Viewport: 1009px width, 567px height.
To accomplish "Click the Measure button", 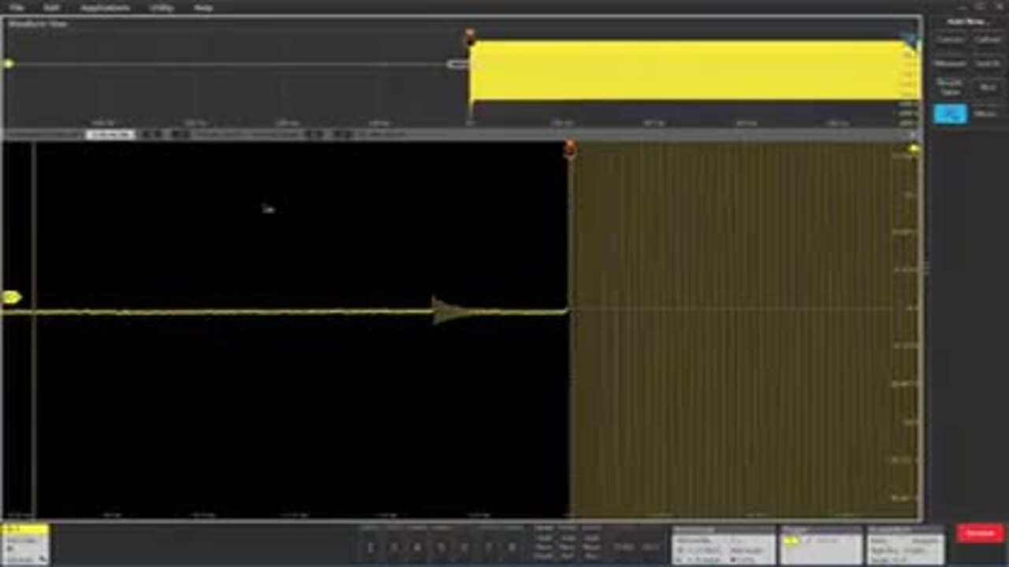I will click(950, 64).
